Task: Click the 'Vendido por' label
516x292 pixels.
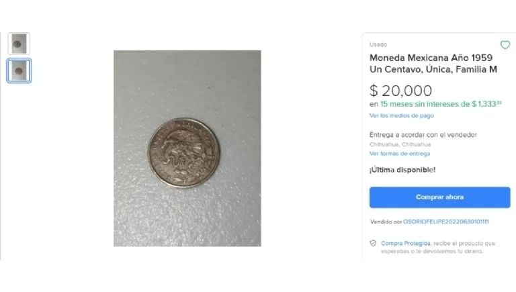Action: click(x=386, y=222)
